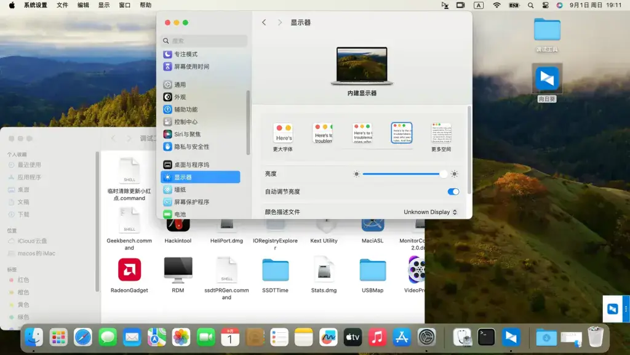Select 更多空间 resolution option
Image resolution: width=630 pixels, height=355 pixels.
tap(441, 137)
